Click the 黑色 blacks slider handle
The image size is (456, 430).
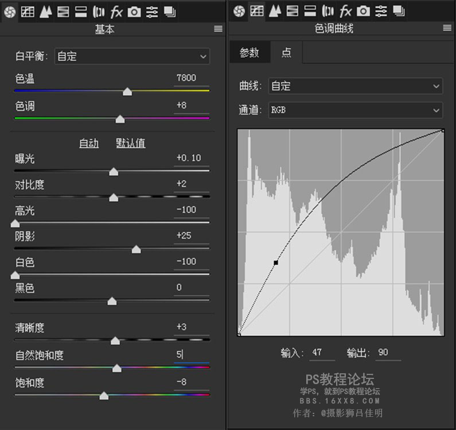[x=112, y=301]
